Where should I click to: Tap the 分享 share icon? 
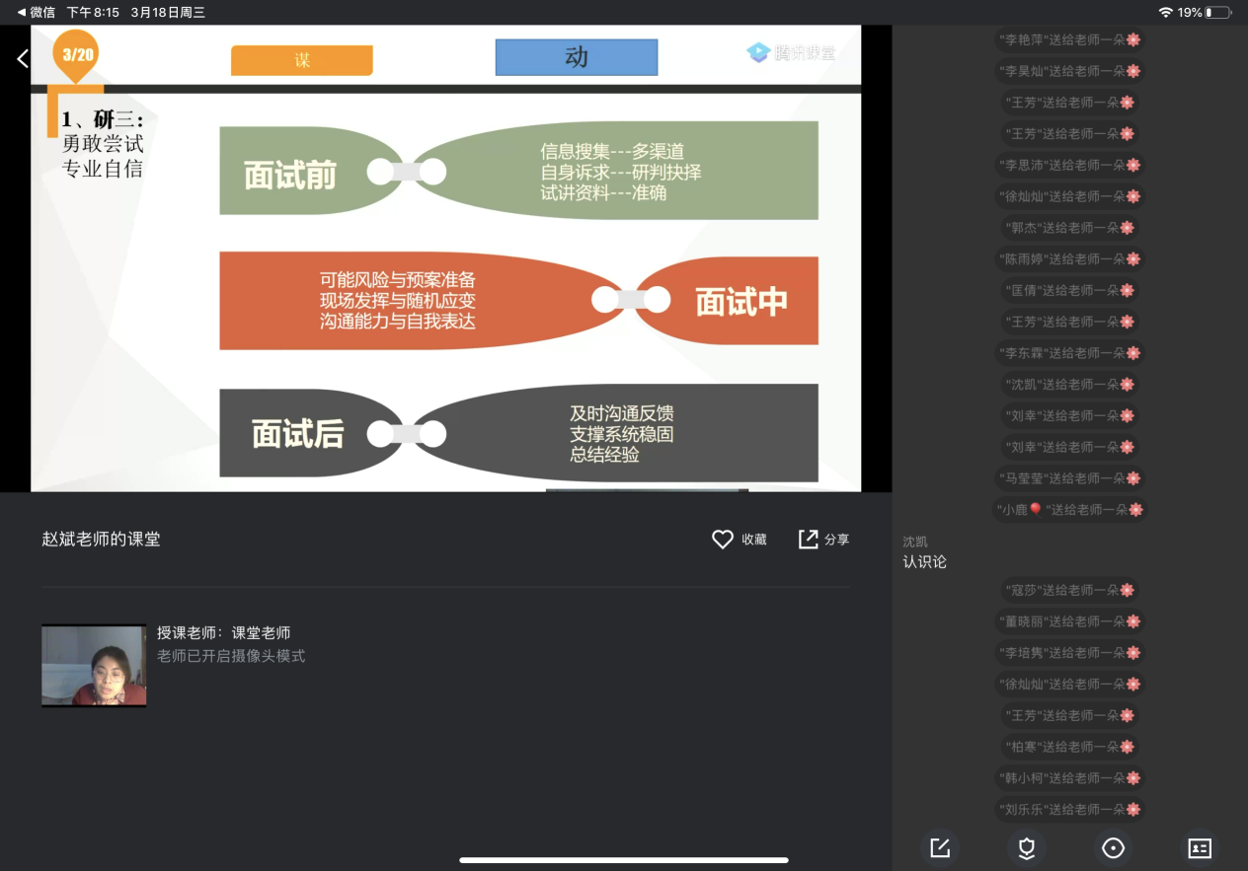coord(809,540)
